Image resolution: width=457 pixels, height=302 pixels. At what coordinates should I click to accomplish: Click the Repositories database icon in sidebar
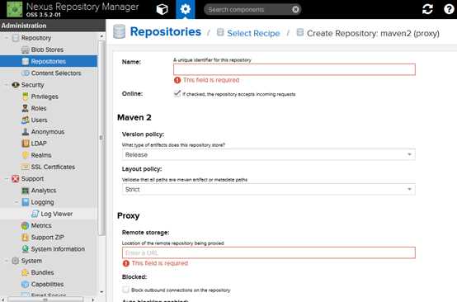[26, 61]
